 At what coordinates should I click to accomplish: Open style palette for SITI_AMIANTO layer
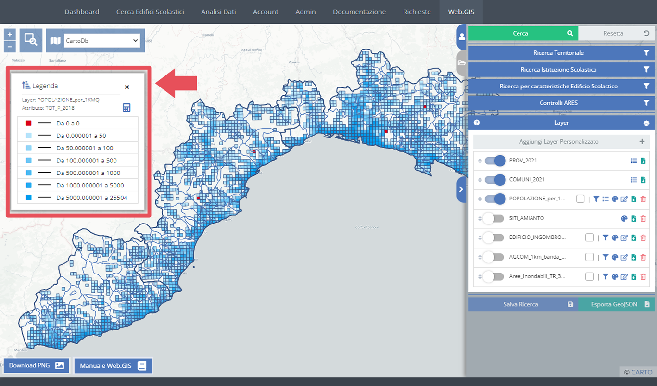click(624, 218)
